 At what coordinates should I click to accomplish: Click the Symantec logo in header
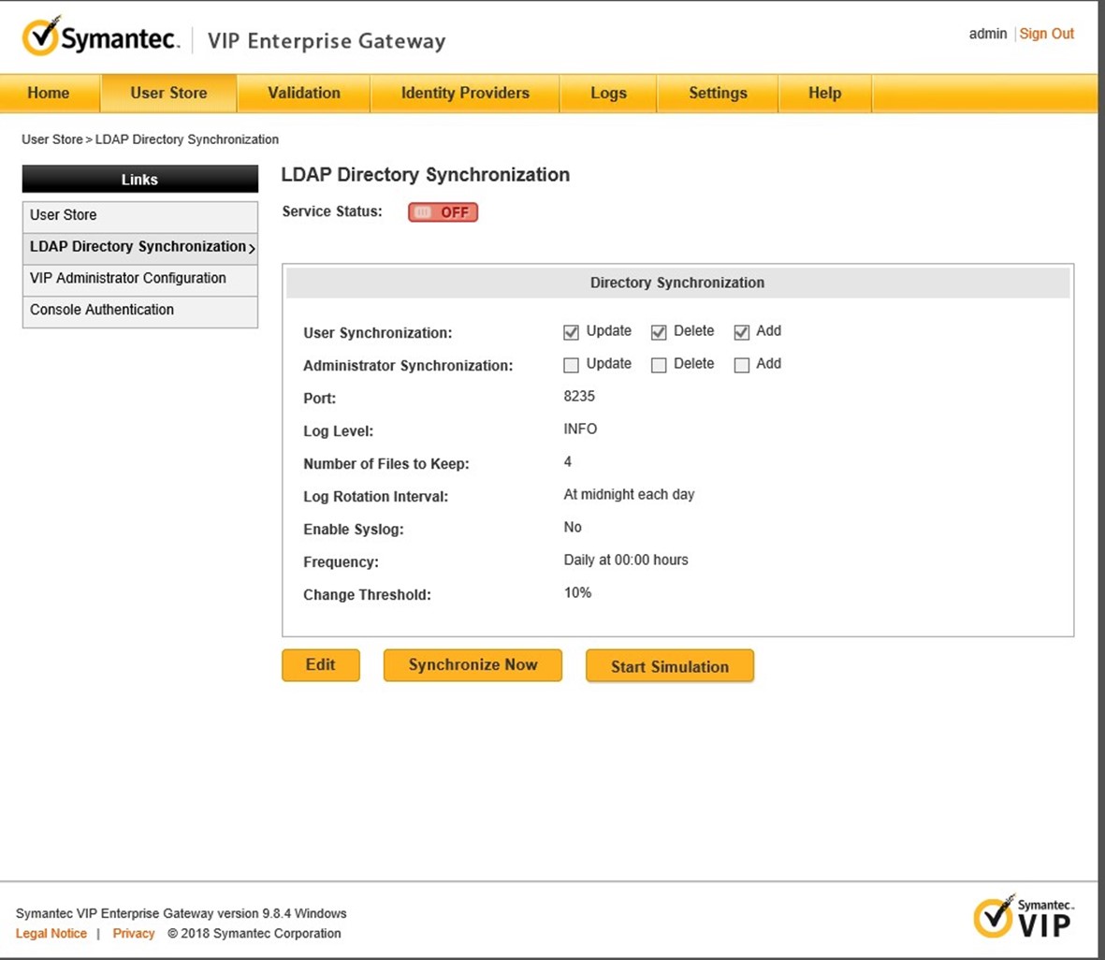[101, 36]
